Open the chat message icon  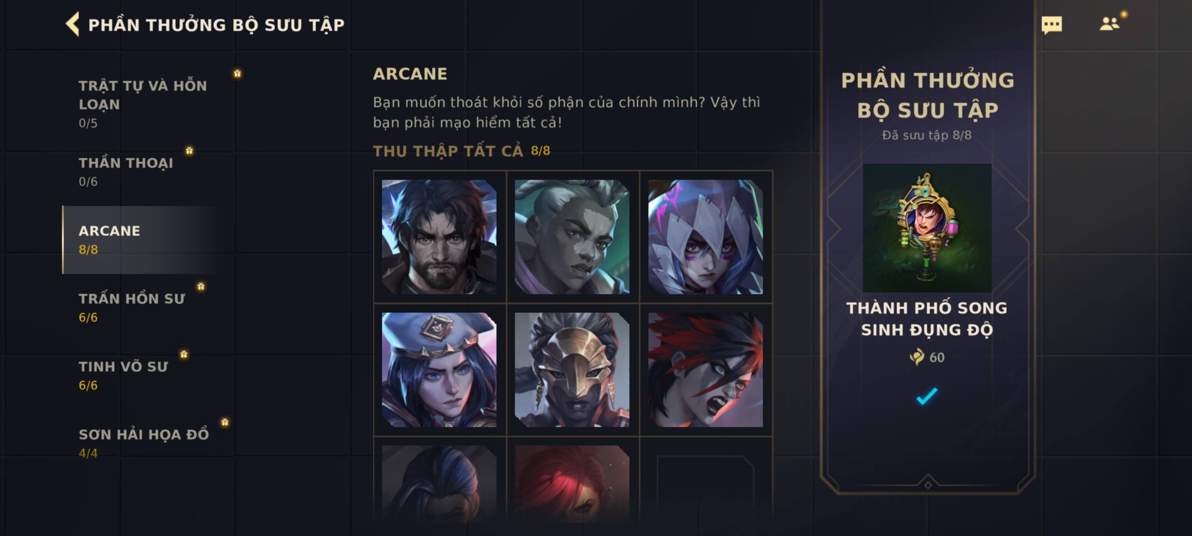click(x=1051, y=25)
